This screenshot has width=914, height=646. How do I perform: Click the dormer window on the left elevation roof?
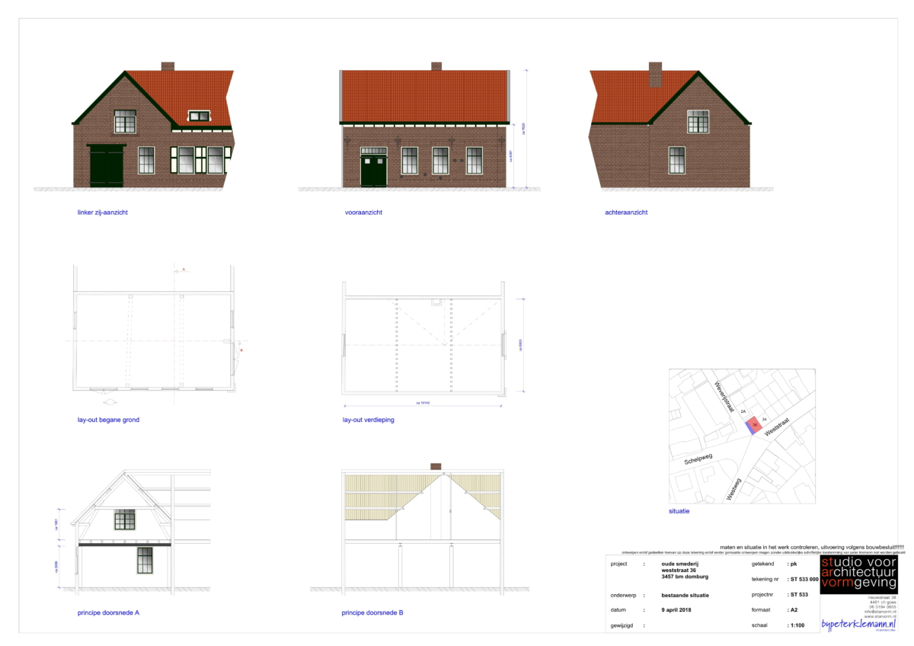tap(200, 116)
